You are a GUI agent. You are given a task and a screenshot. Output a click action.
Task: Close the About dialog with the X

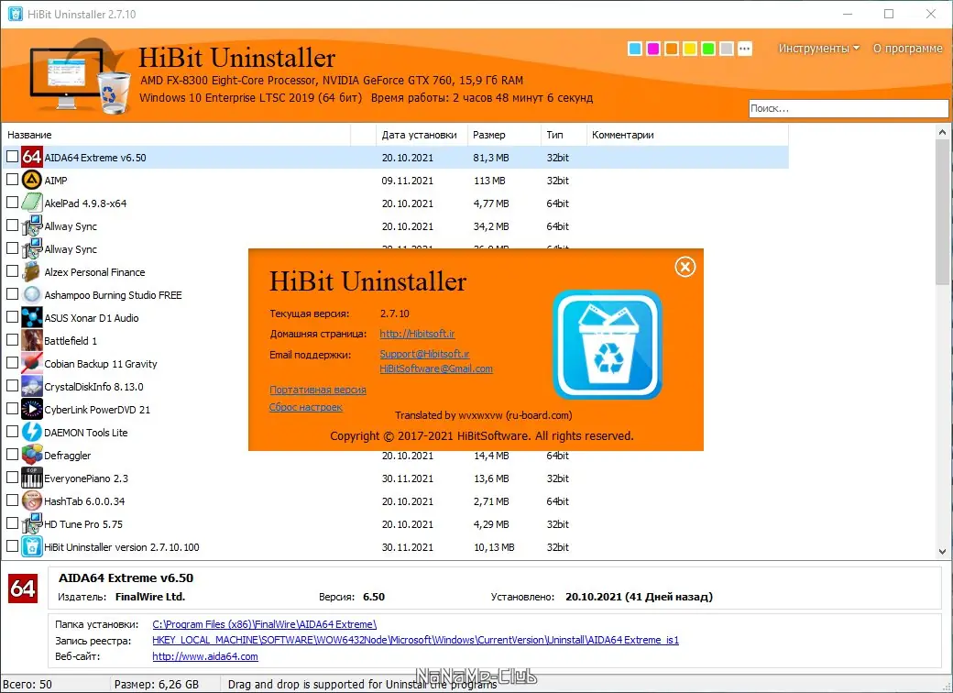click(685, 266)
